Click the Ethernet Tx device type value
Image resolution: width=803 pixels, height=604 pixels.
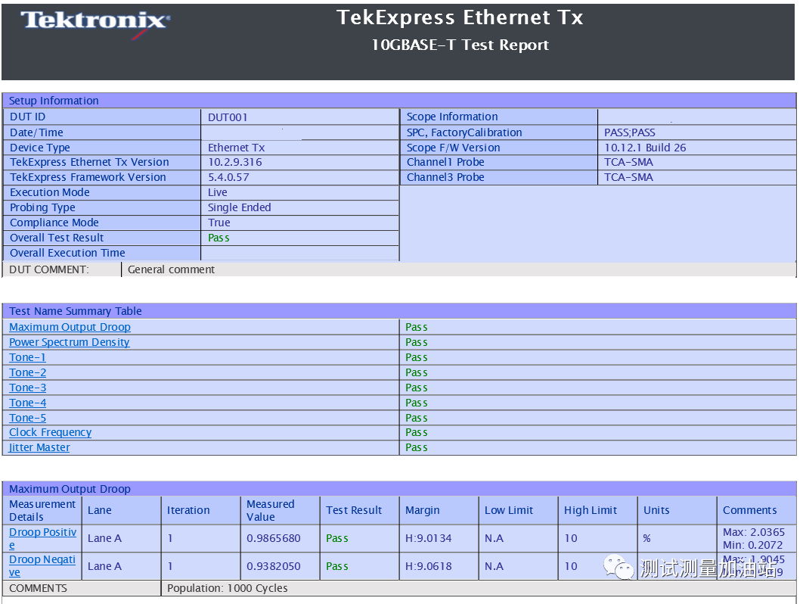pyautogui.click(x=236, y=148)
